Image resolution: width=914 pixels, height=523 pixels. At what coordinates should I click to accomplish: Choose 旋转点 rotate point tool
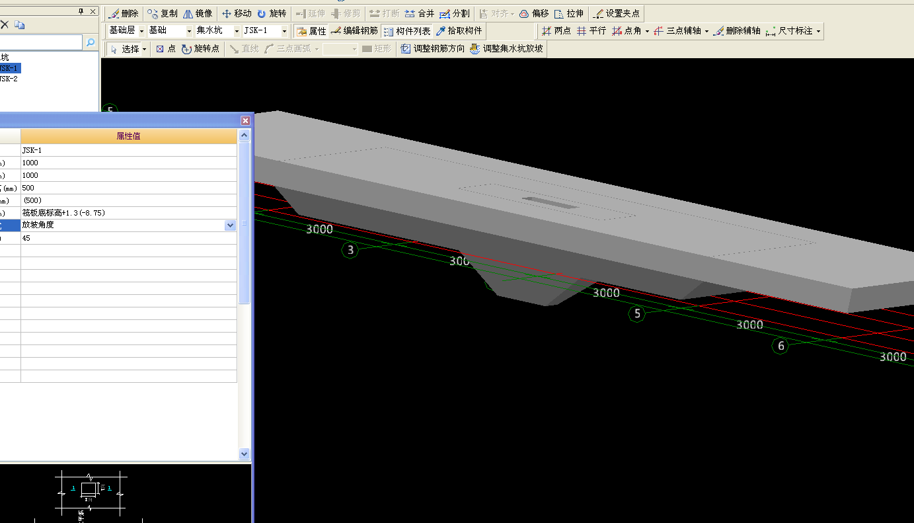(200, 49)
